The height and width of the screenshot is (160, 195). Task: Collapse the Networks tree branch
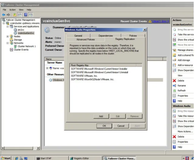(x=8, y=43)
